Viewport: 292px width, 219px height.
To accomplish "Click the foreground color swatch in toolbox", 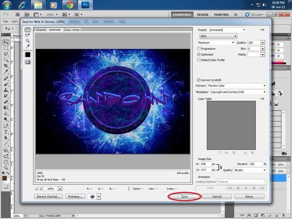I will pyautogui.click(x=4, y=178).
